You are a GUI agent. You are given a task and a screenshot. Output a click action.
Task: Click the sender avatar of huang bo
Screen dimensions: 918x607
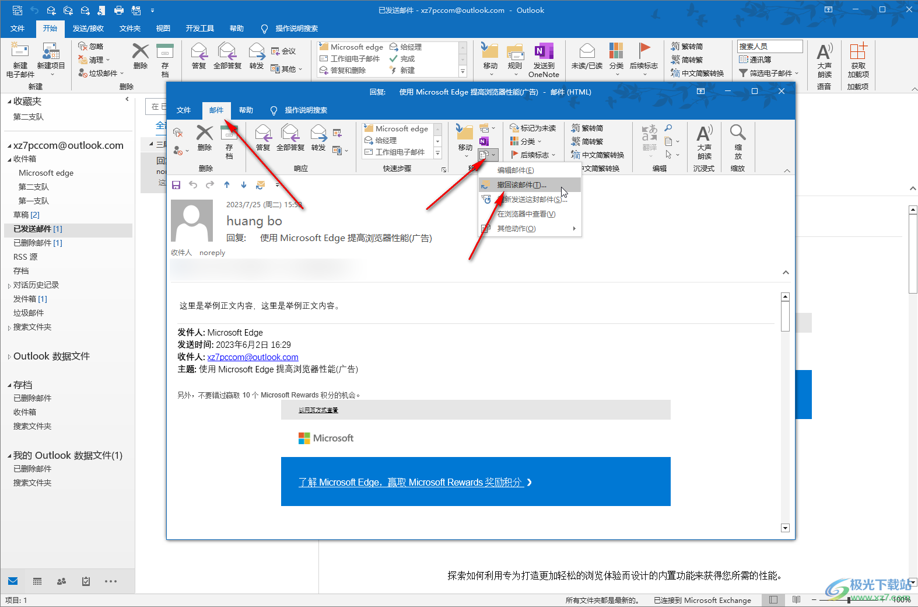192,221
